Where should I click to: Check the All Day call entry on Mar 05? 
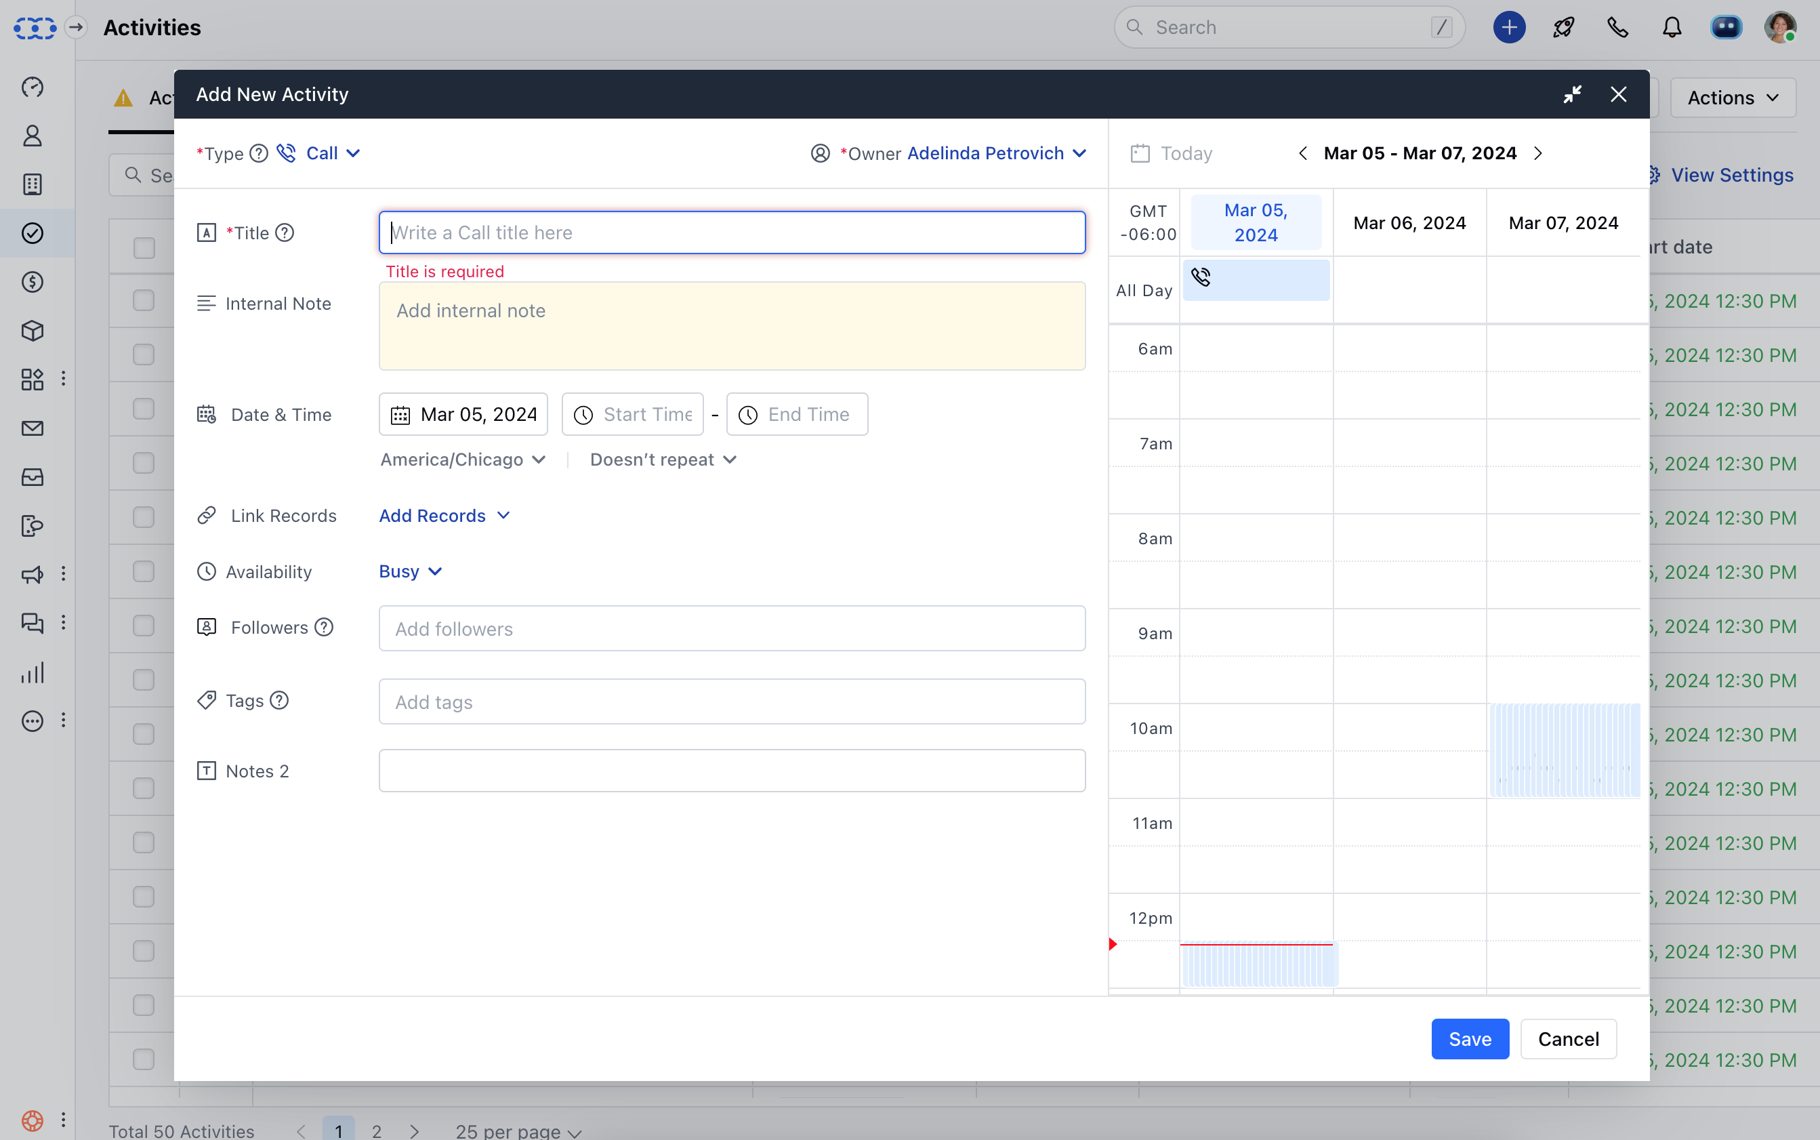coord(1255,280)
